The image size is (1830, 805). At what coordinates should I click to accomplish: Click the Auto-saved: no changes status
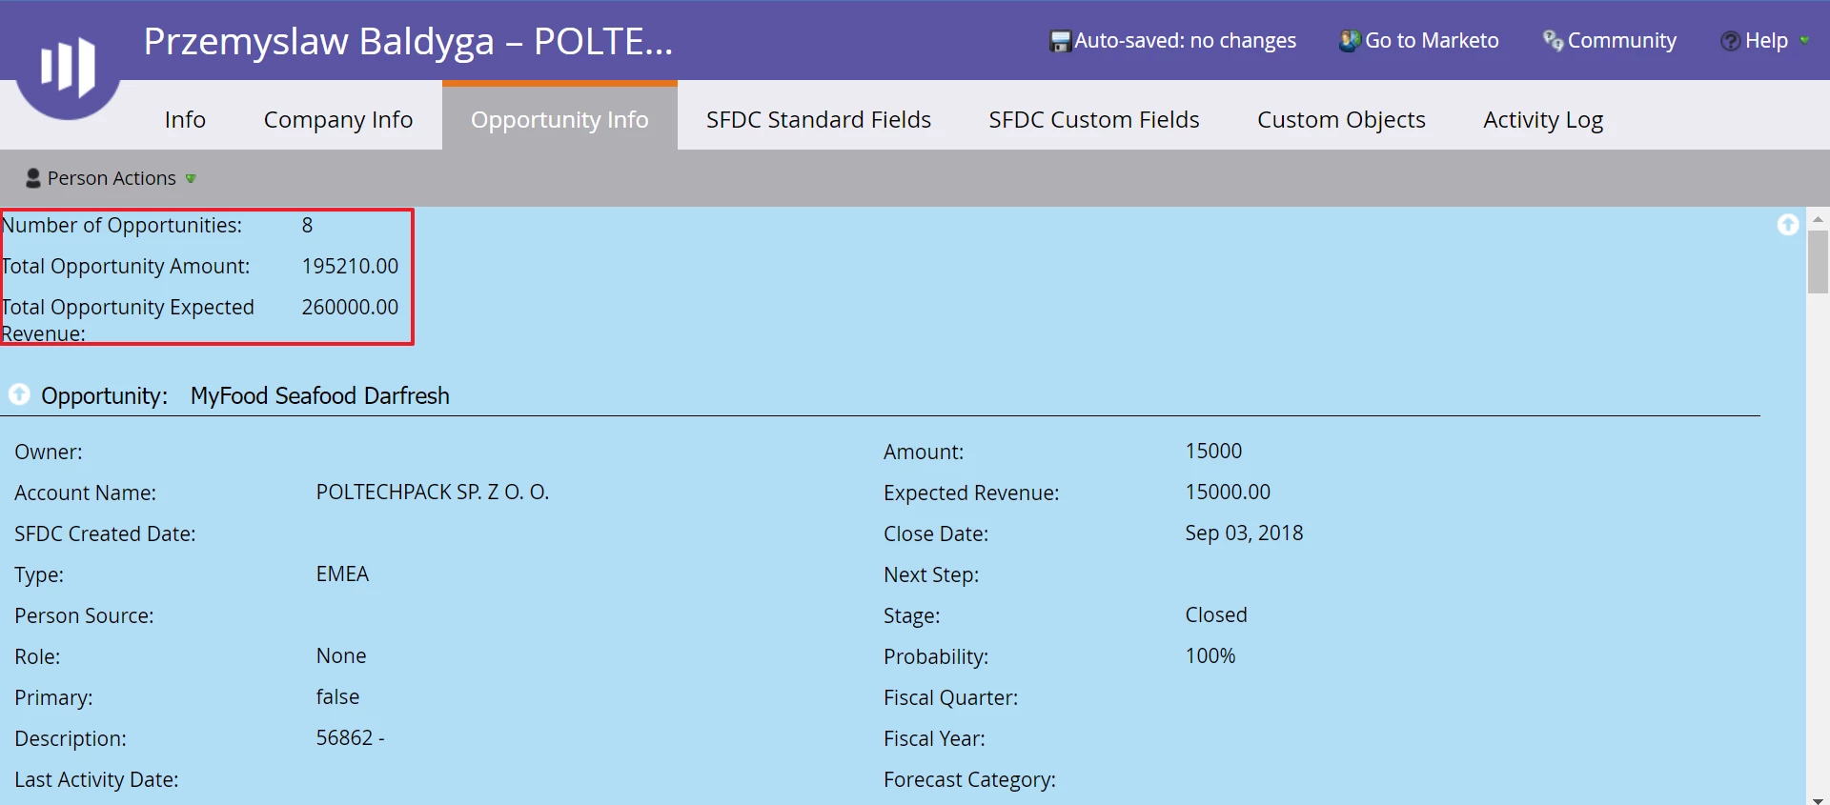point(1185,40)
